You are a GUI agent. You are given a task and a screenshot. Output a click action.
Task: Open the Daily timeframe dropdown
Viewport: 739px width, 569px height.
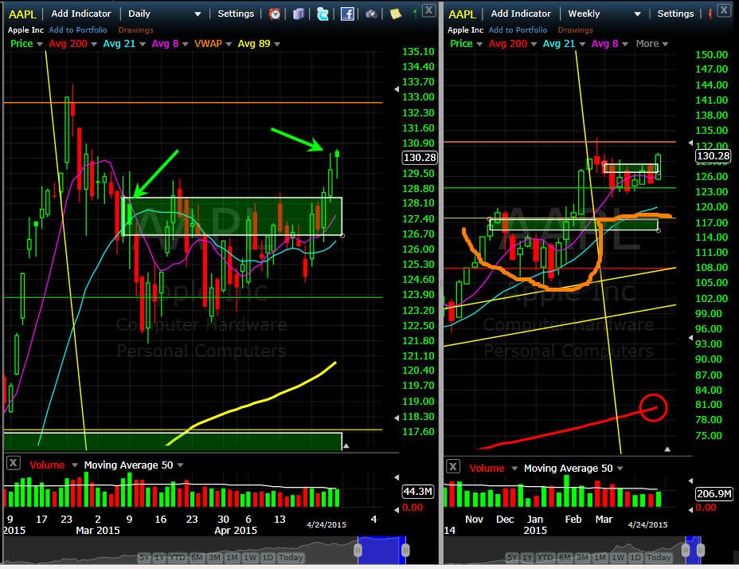pos(165,14)
